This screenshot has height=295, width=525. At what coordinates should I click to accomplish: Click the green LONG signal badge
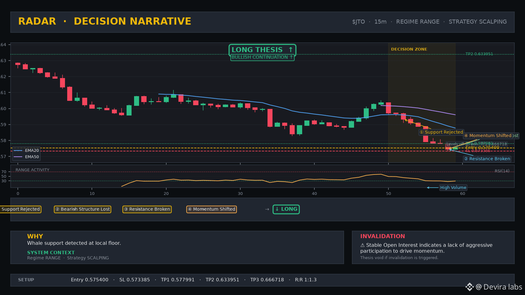[286, 209]
